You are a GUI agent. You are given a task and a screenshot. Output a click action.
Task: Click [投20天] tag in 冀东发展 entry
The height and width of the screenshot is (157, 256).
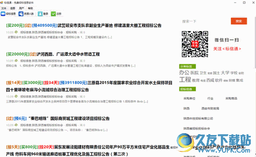point(46,147)
